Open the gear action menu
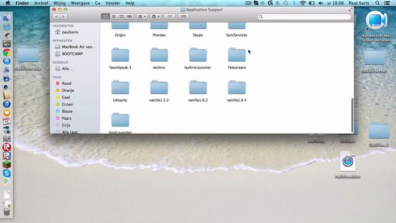The image size is (396, 223). [x=155, y=17]
